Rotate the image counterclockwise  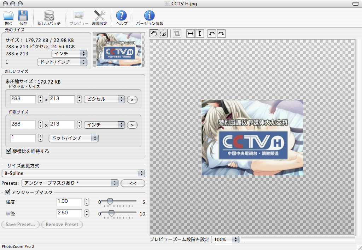pyautogui.click(x=212, y=33)
